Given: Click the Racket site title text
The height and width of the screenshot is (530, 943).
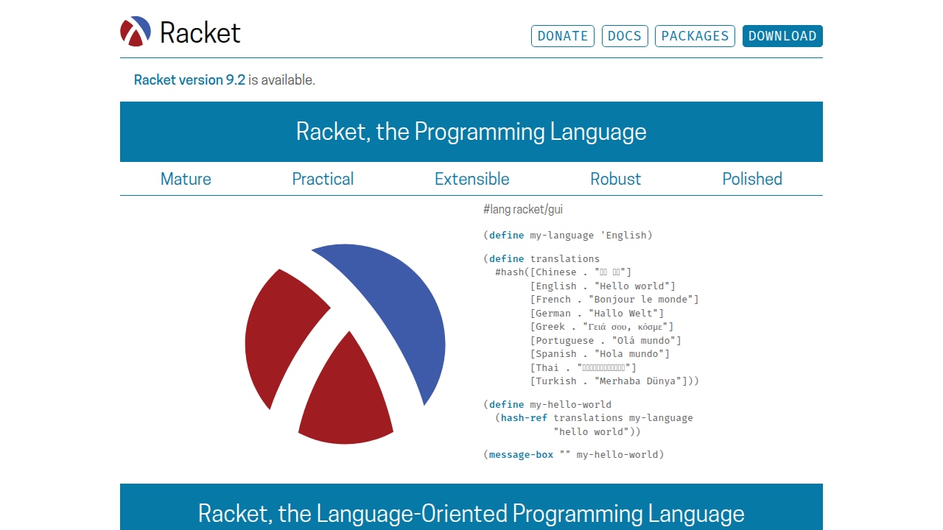Looking at the screenshot, I should [x=200, y=32].
